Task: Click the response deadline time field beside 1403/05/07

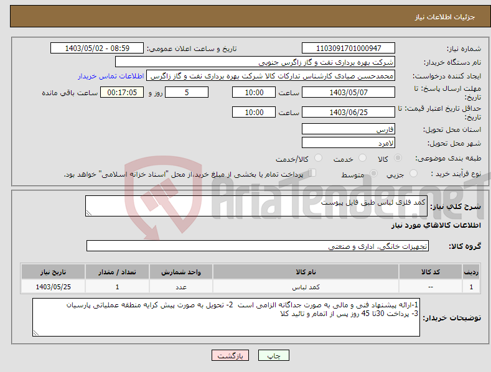Action: [x=254, y=92]
